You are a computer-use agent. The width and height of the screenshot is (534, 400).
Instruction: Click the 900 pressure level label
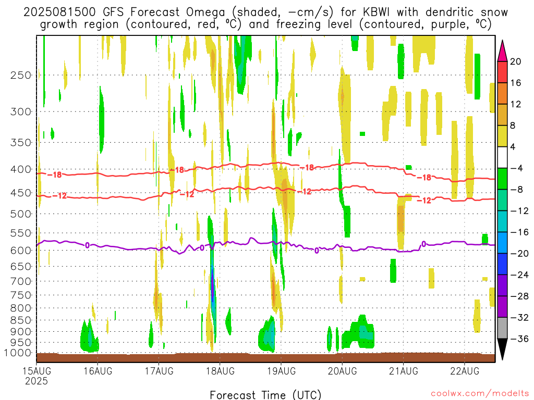(x=21, y=332)
